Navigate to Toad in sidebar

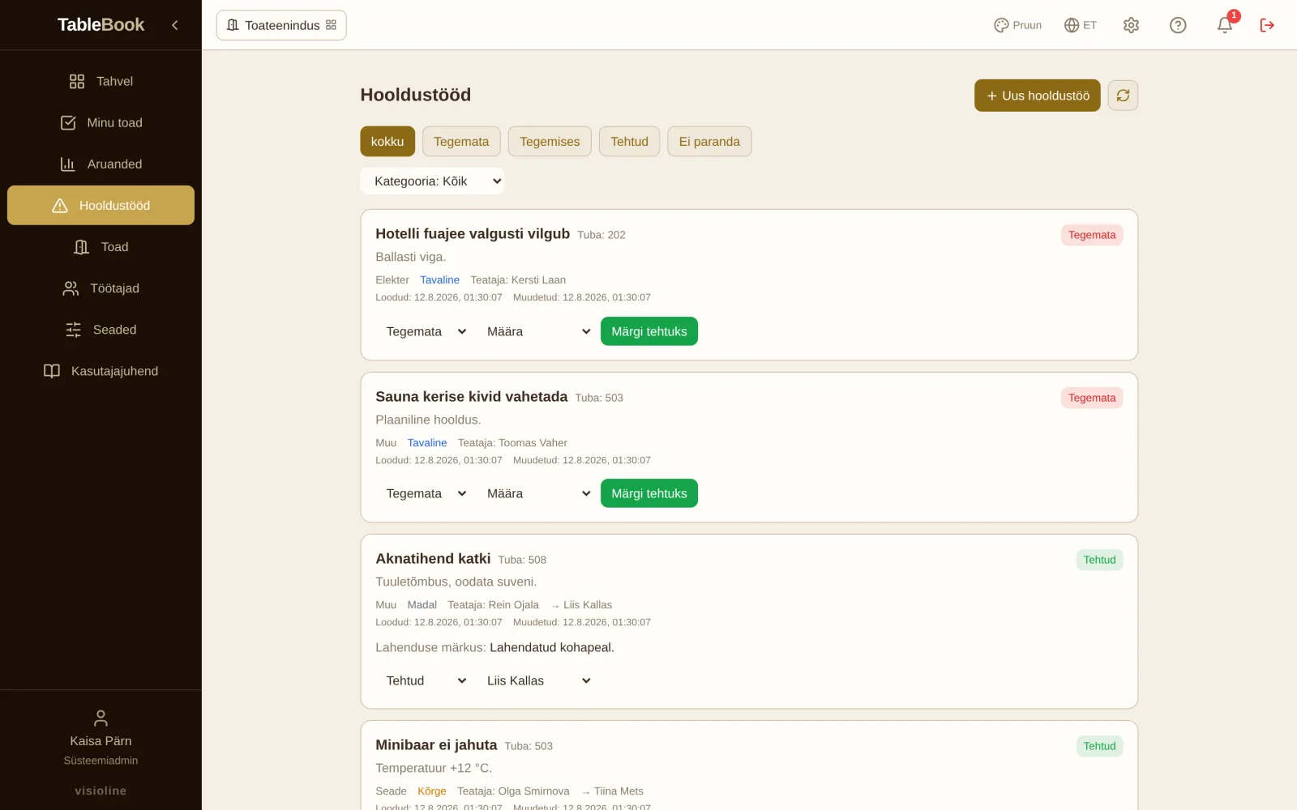point(101,247)
